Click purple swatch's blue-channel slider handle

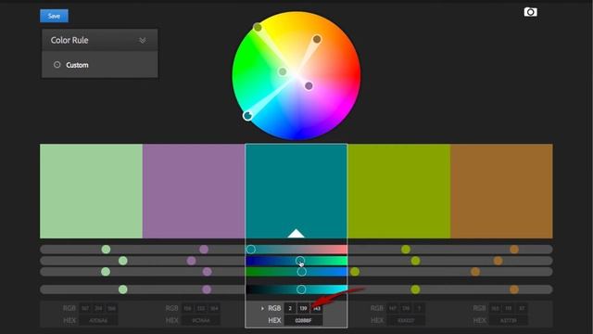tap(207, 272)
